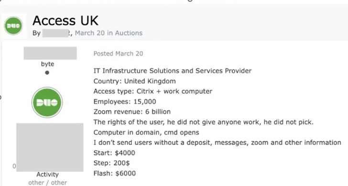This screenshot has width=348, height=186.
Task: Open the other / other activity link
Action: (x=47, y=183)
